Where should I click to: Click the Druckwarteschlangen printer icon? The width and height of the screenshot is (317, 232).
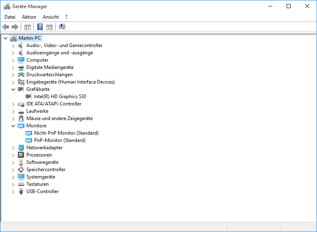(x=21, y=75)
